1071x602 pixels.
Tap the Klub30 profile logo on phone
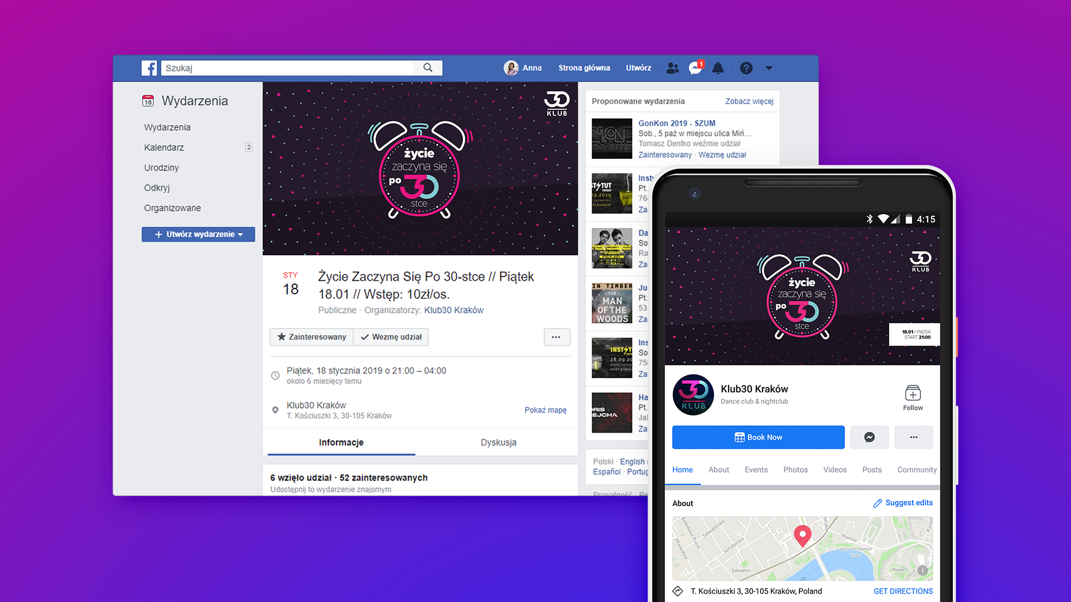(x=693, y=395)
